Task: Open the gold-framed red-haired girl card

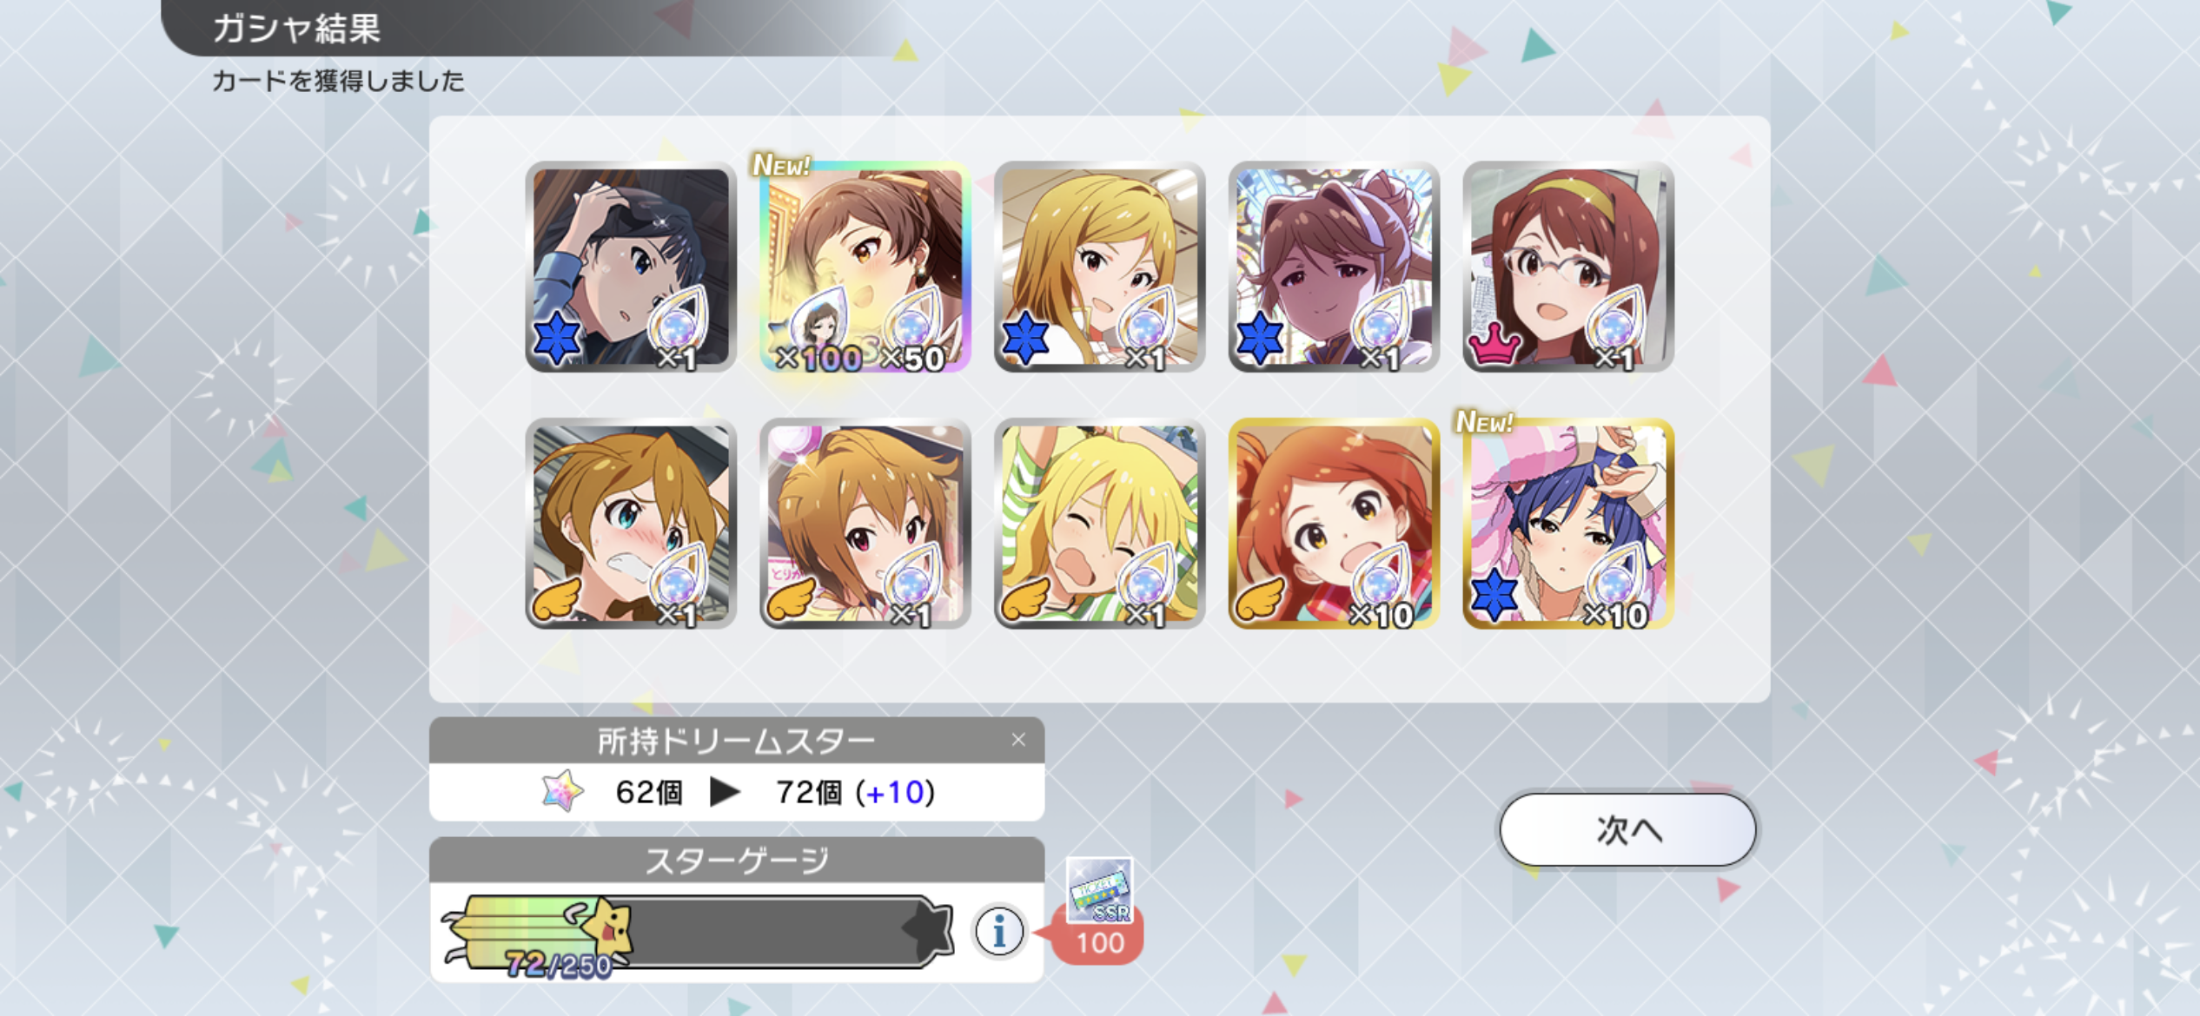Action: click(1335, 524)
